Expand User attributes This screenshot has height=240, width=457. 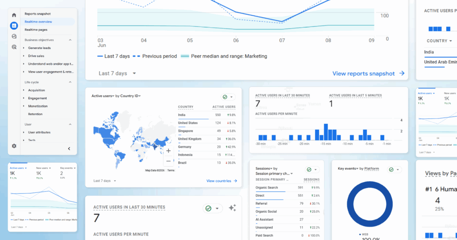(x=24, y=132)
